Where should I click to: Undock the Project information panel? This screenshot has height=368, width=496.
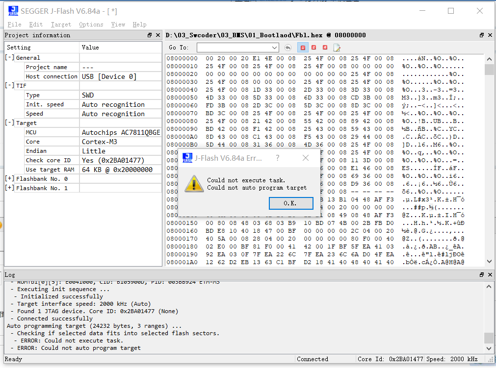150,35
